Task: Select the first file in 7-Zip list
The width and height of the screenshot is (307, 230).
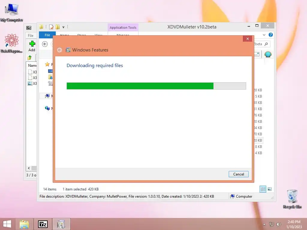Action: 32,72
